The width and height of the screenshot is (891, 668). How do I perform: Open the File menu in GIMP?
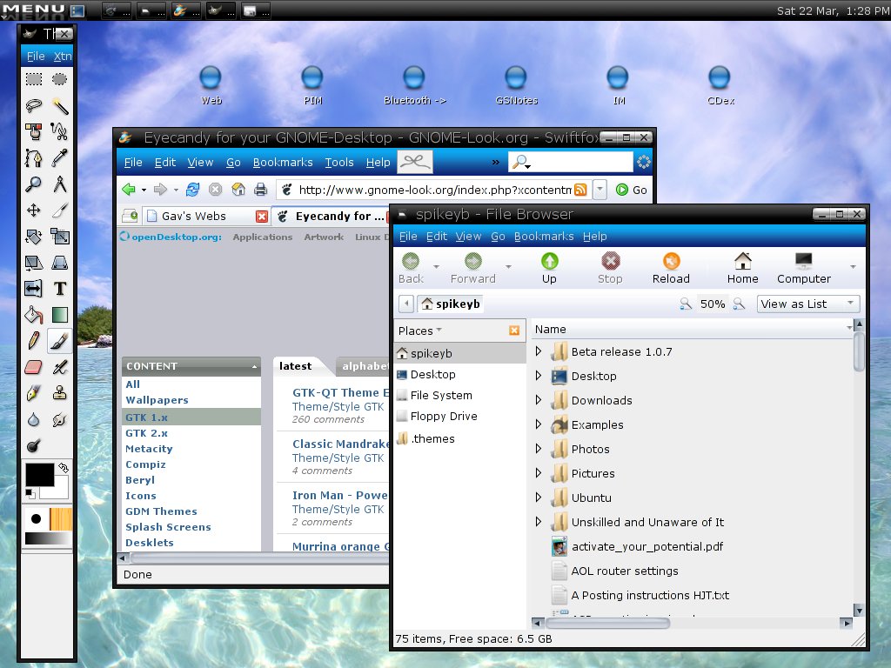click(35, 57)
